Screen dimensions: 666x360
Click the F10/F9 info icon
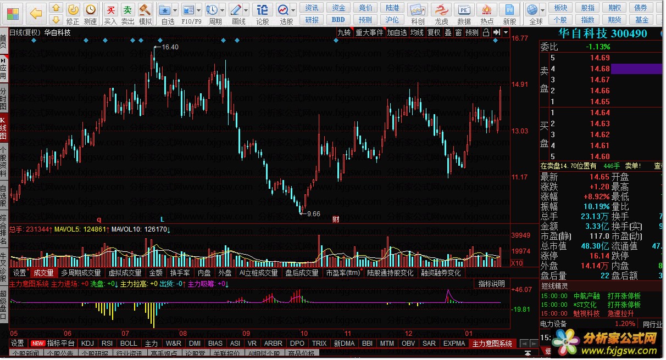(x=189, y=9)
